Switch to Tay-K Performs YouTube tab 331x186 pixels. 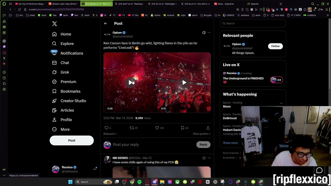coord(30,4)
